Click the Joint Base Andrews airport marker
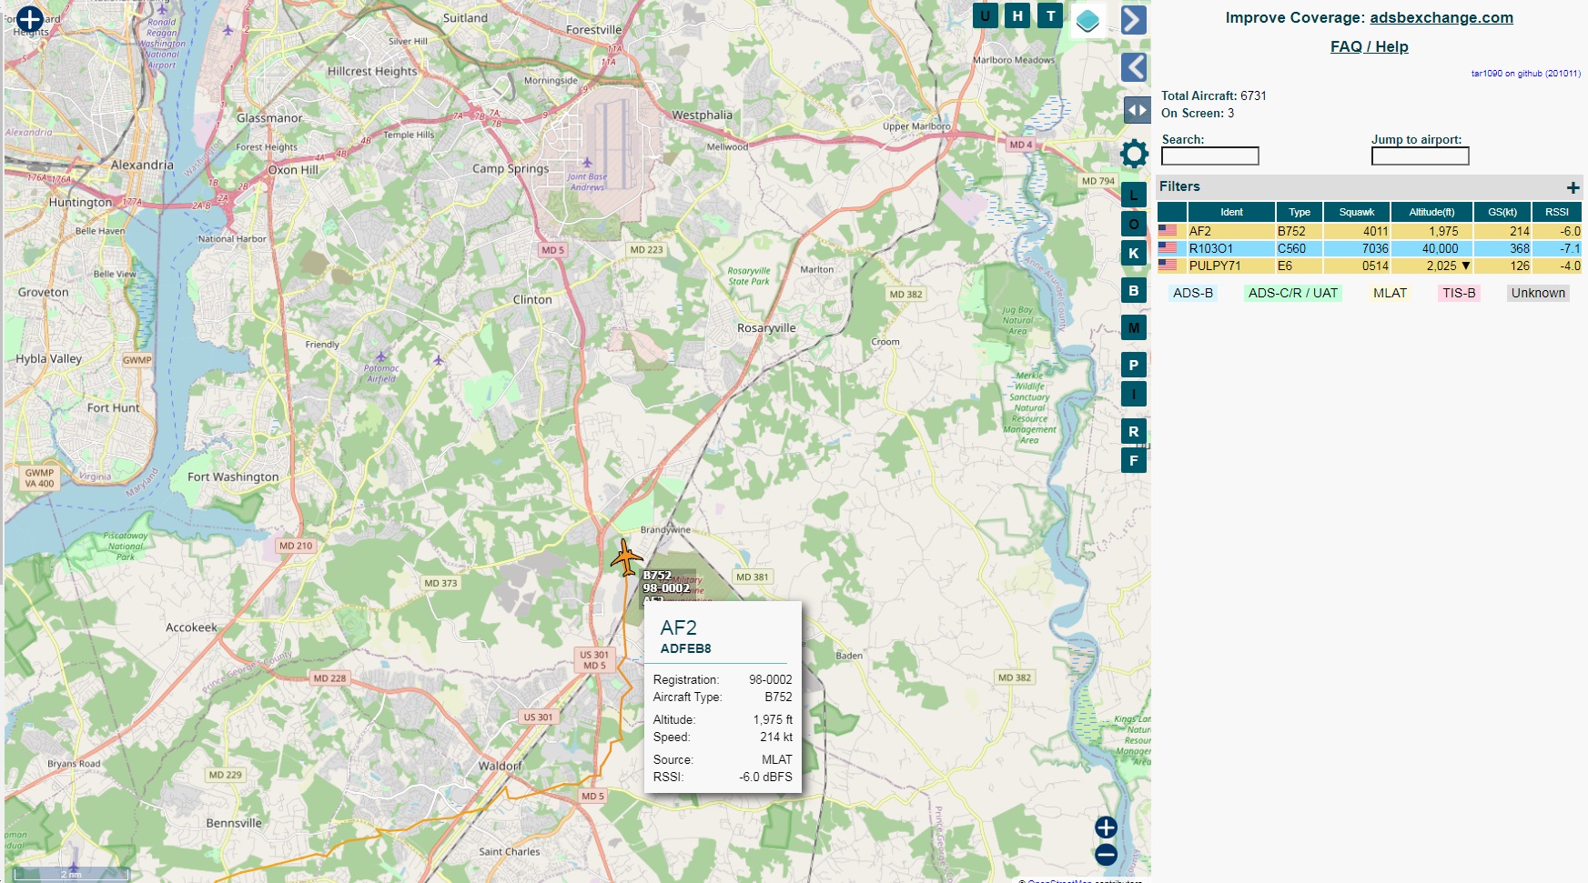 [587, 164]
